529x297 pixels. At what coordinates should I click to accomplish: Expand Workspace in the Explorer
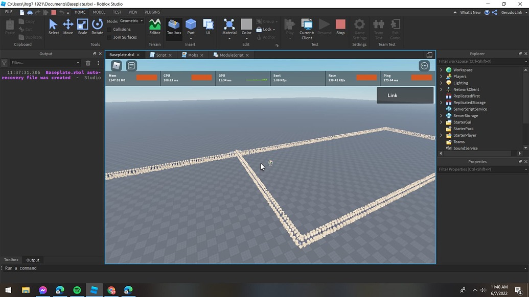[441, 69]
